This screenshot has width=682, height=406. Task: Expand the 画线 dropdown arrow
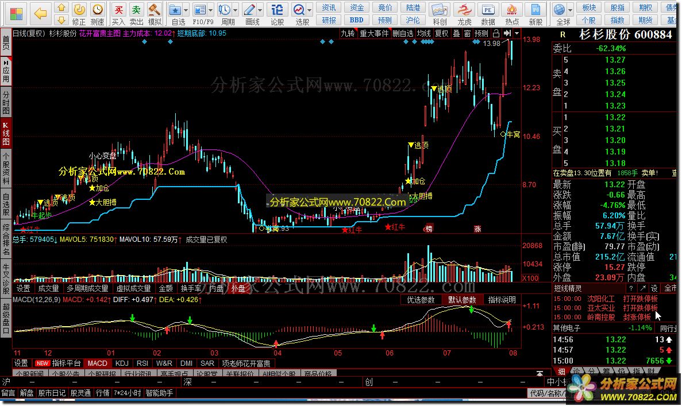point(260,10)
